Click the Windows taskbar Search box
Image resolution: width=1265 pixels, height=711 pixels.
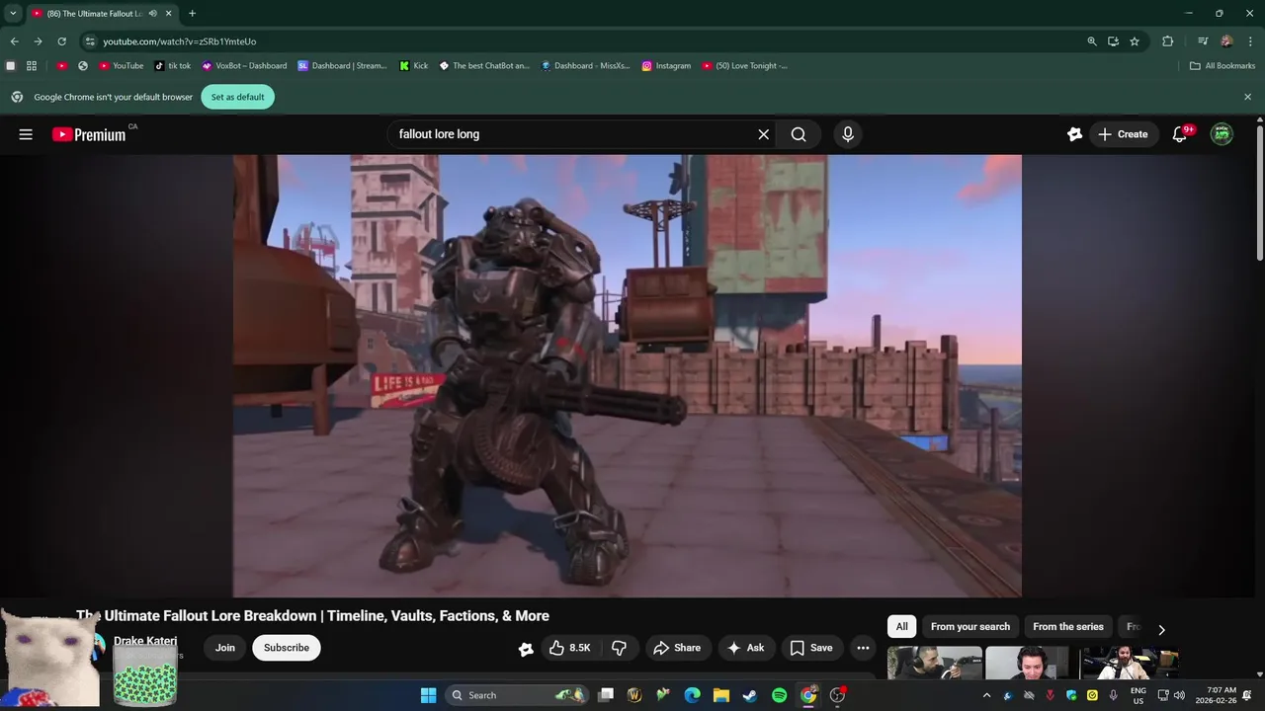click(x=517, y=695)
